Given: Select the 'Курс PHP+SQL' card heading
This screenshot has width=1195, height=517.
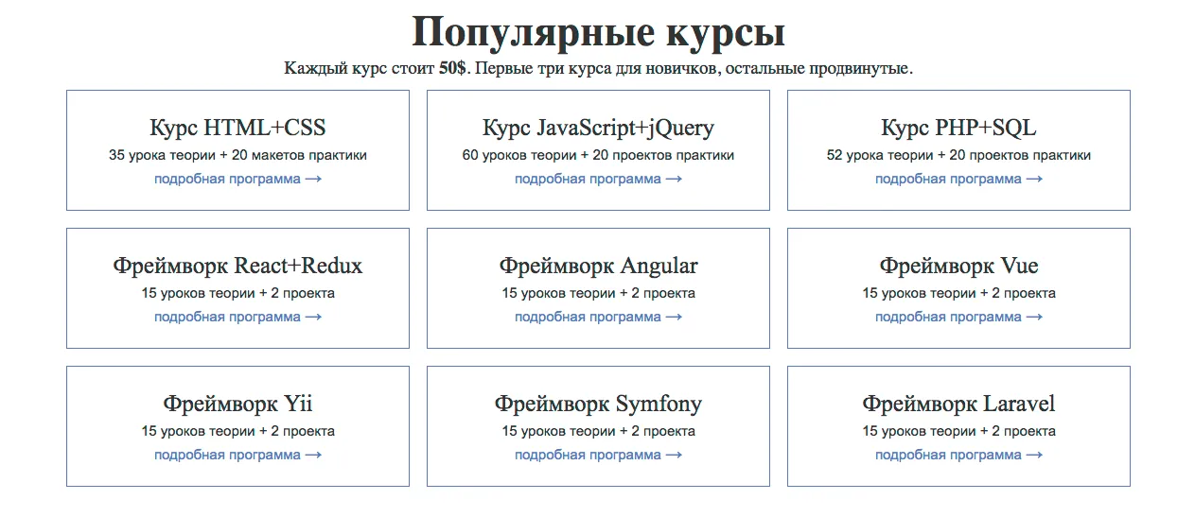Looking at the screenshot, I should (x=958, y=128).
